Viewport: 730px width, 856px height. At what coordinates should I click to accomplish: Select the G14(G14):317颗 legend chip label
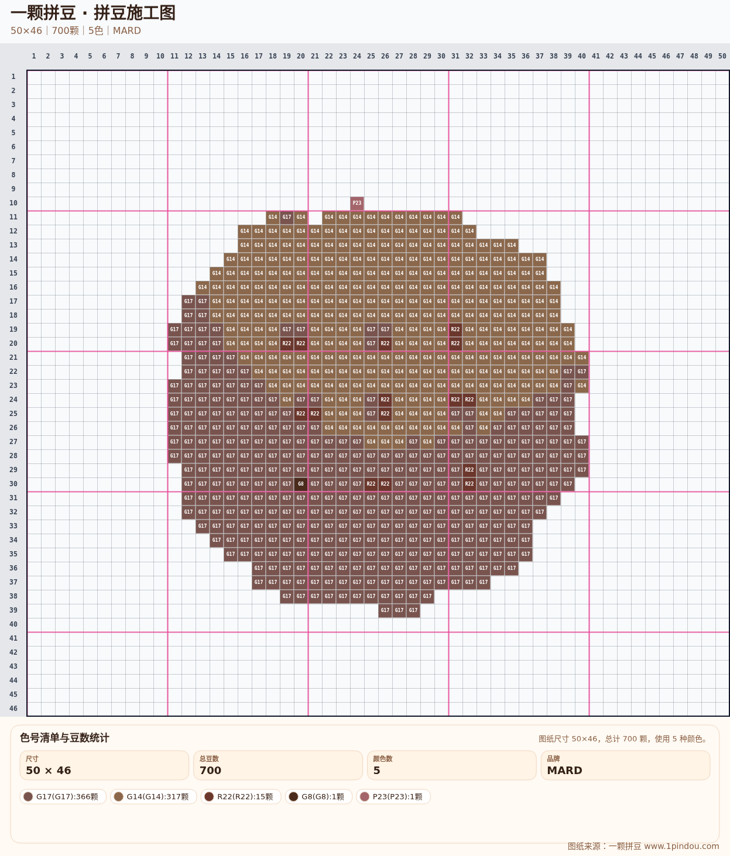pyautogui.click(x=157, y=796)
